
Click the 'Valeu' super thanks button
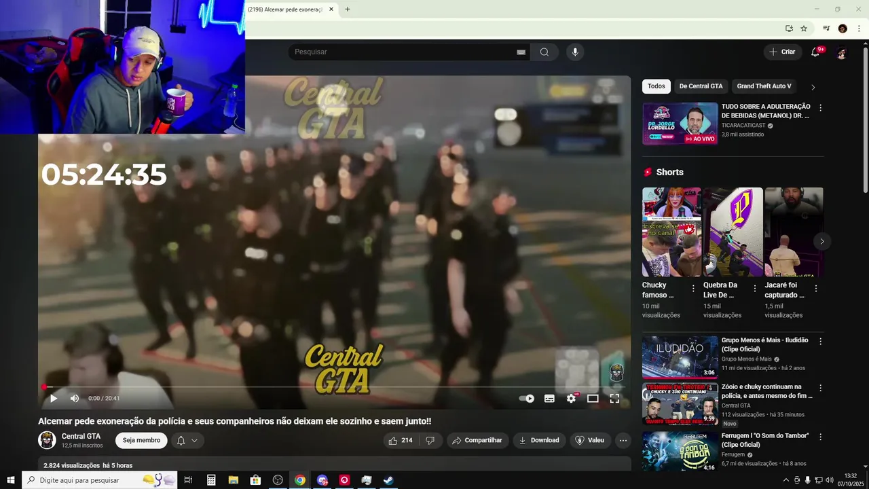[589, 440]
